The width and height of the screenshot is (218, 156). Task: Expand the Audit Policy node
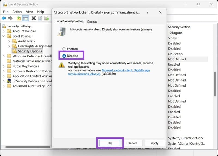(9, 41)
